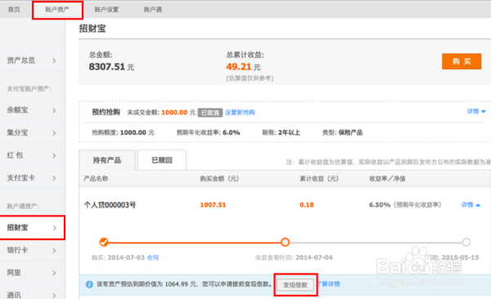Open 阿里 sidebar item

click(33, 273)
